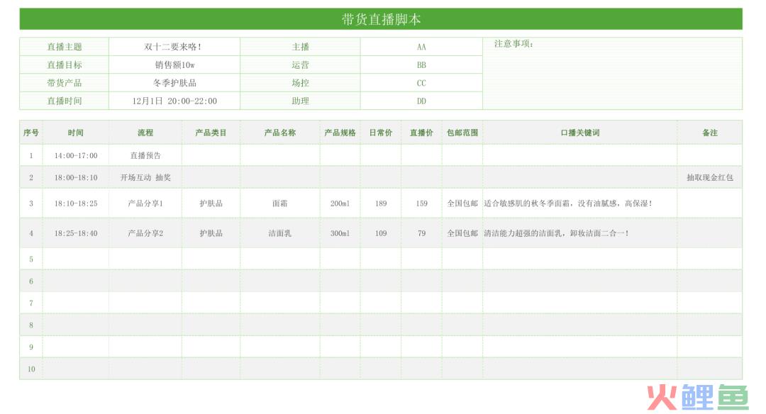766x414 pixels.
Task: Click the 抽取现金红包 remark cell
Action: coord(710,177)
